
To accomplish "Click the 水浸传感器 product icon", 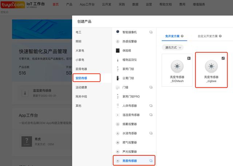I will click(118, 133).
